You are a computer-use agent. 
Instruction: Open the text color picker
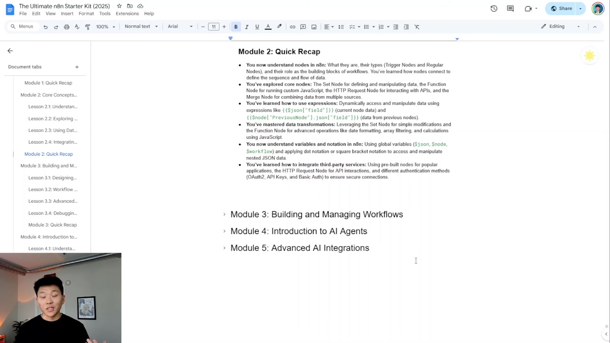(268, 27)
